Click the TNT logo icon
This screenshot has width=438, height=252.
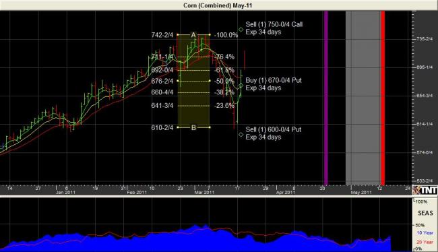(425, 190)
